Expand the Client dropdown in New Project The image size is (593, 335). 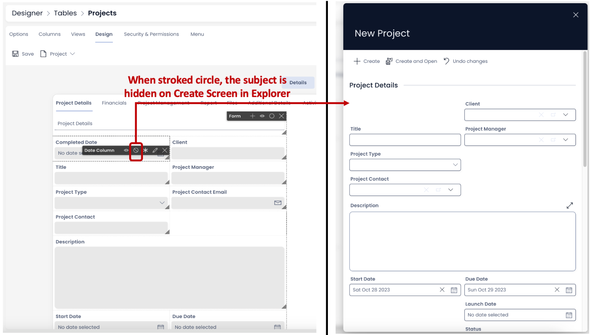[x=565, y=115]
